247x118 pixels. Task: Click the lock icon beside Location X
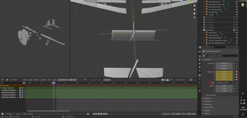pyautogui.click(x=234, y=64)
